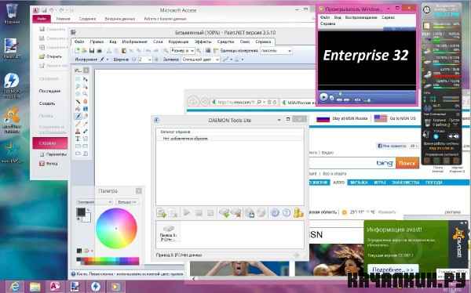Screen dimensions: 471x293
Task: Select the Paintbrush tool in Paint.NET toolbox
Action: pos(78,116)
